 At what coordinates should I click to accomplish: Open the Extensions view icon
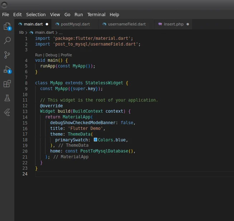[x=7, y=84]
